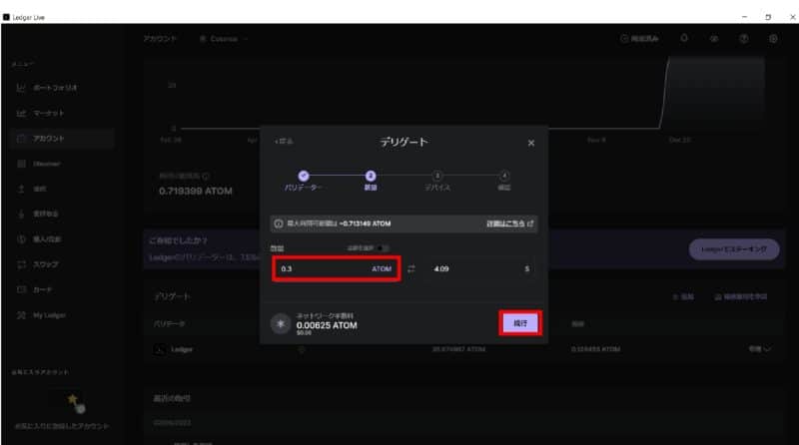The height and width of the screenshot is (445, 799).
Task: Open notifications bell icon in top bar
Action: (684, 39)
